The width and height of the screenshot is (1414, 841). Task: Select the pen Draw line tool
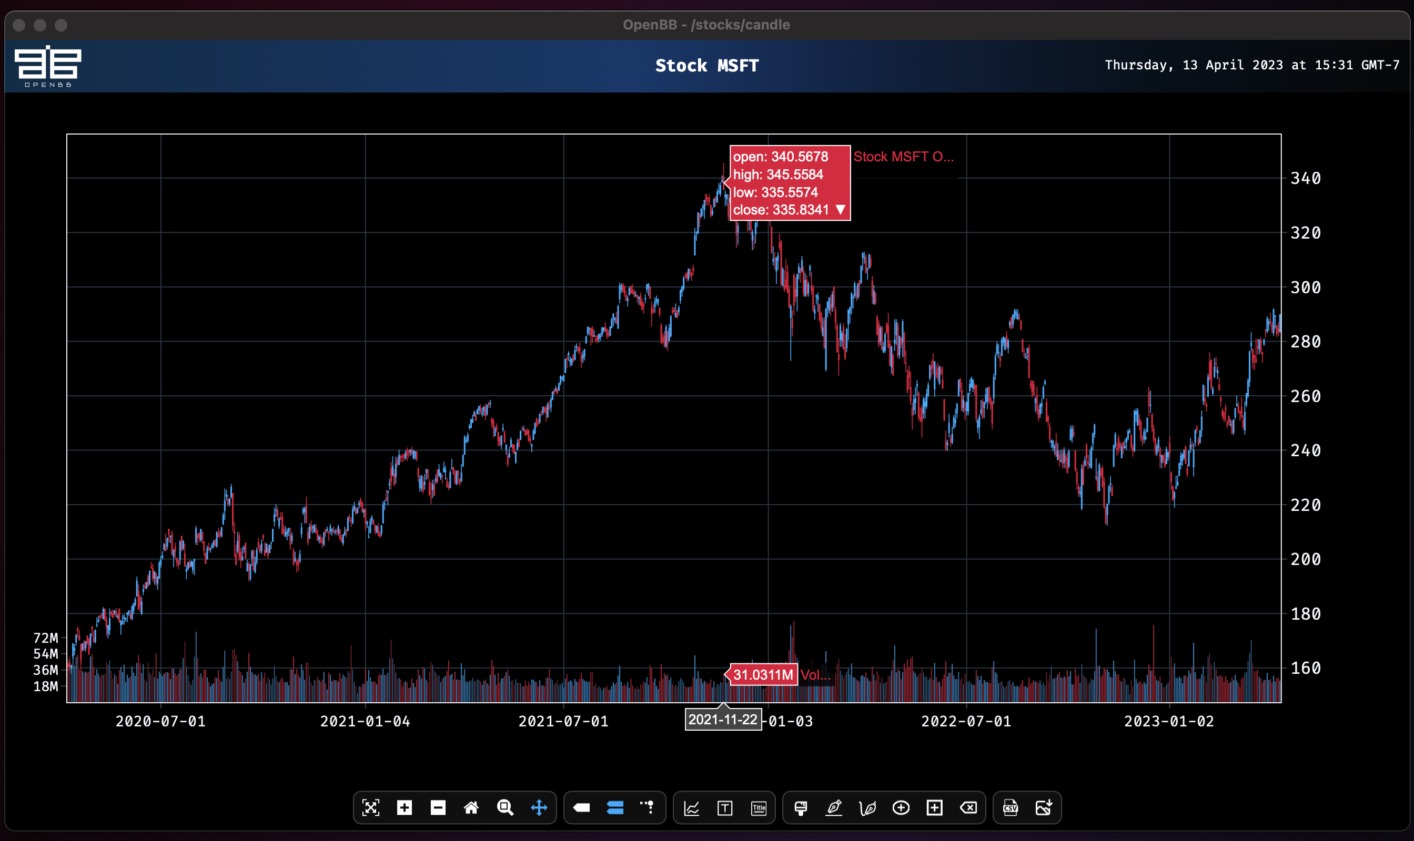pyautogui.click(x=834, y=807)
